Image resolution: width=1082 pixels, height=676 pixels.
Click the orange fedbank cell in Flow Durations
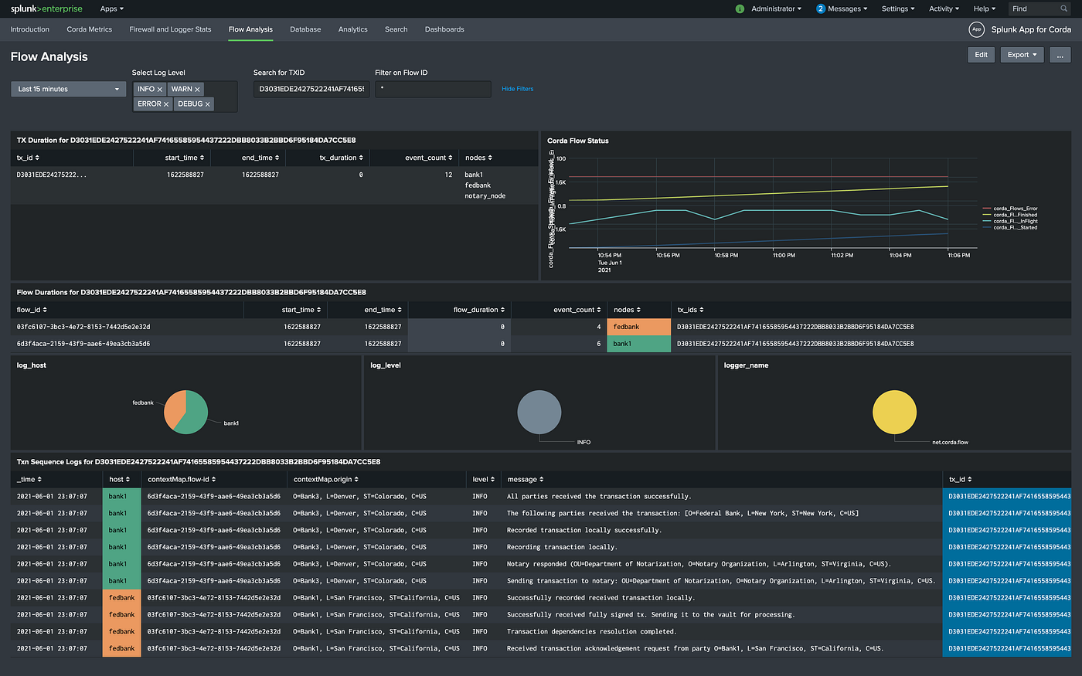pyautogui.click(x=639, y=327)
